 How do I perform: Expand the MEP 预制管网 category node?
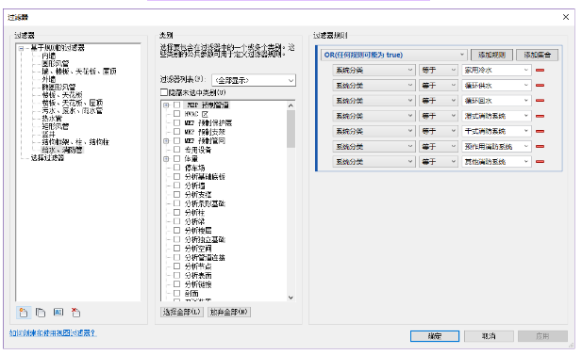(166, 141)
